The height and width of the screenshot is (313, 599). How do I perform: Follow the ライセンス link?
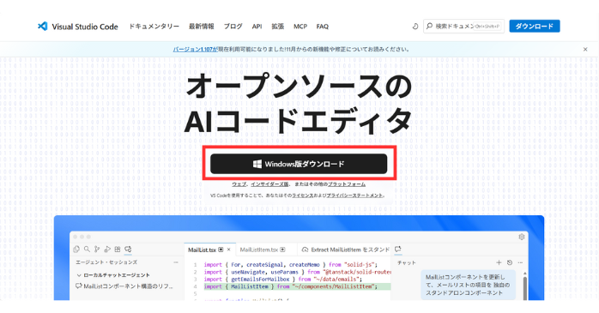302,196
